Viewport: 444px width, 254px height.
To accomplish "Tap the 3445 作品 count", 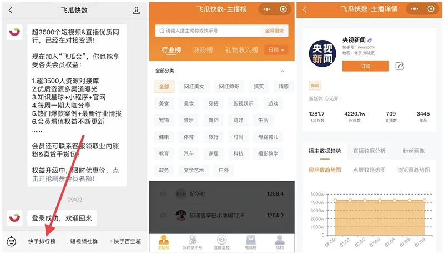I will click(423, 114).
